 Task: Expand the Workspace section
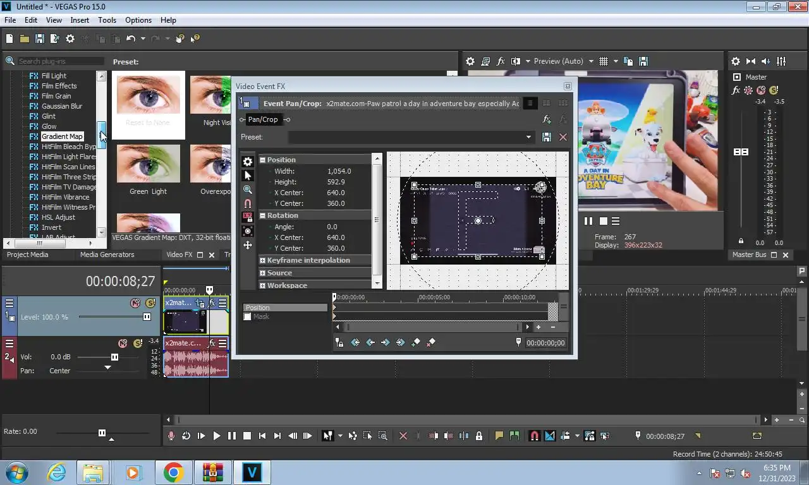(x=262, y=285)
